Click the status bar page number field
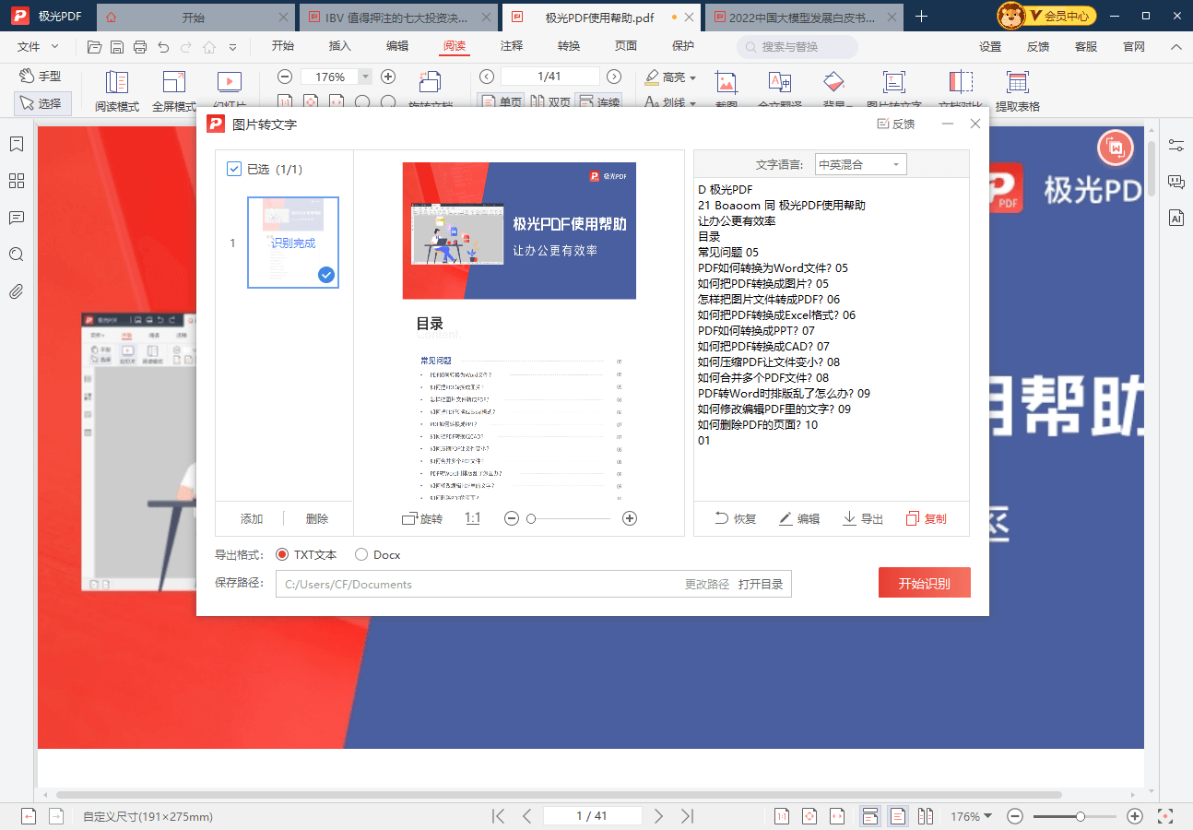 click(x=592, y=816)
